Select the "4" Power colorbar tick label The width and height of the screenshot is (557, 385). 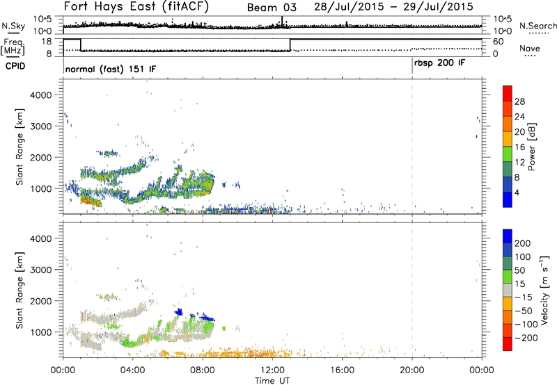point(517,192)
